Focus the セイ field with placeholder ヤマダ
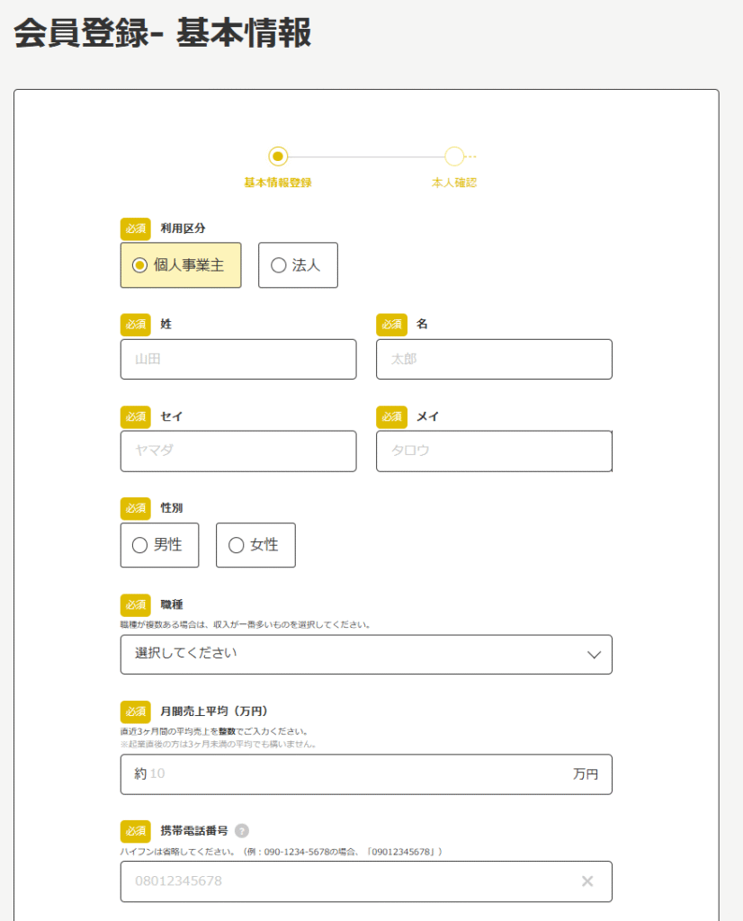 (x=238, y=451)
